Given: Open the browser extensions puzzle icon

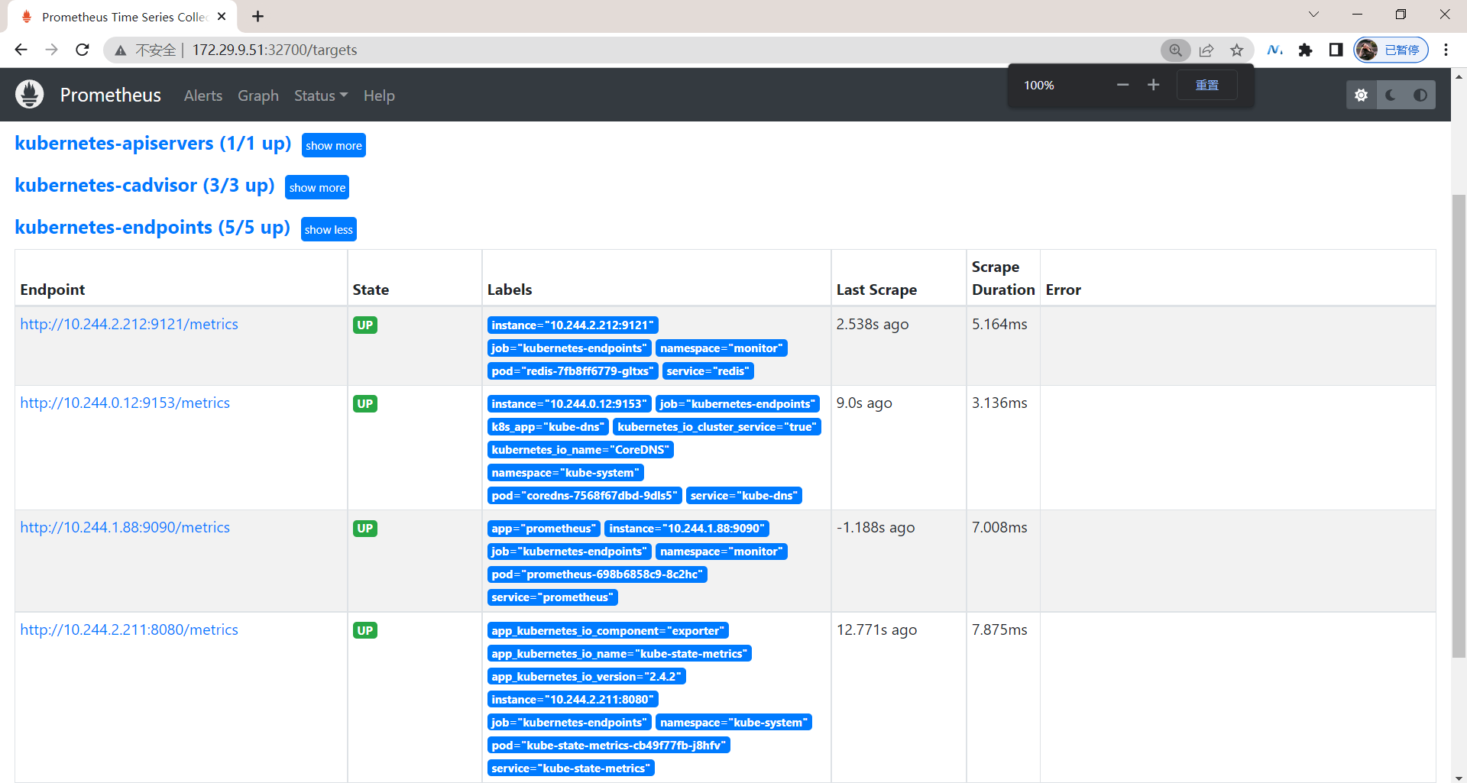Looking at the screenshot, I should (1305, 50).
